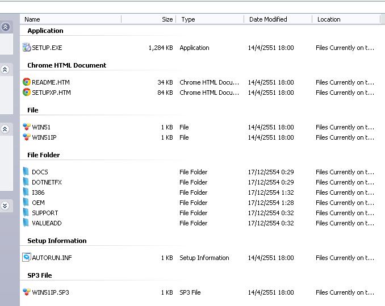Click the AUTORUN.INF setup information icon
Image resolution: width=385 pixels, height=306 pixels.
[x=26, y=258]
